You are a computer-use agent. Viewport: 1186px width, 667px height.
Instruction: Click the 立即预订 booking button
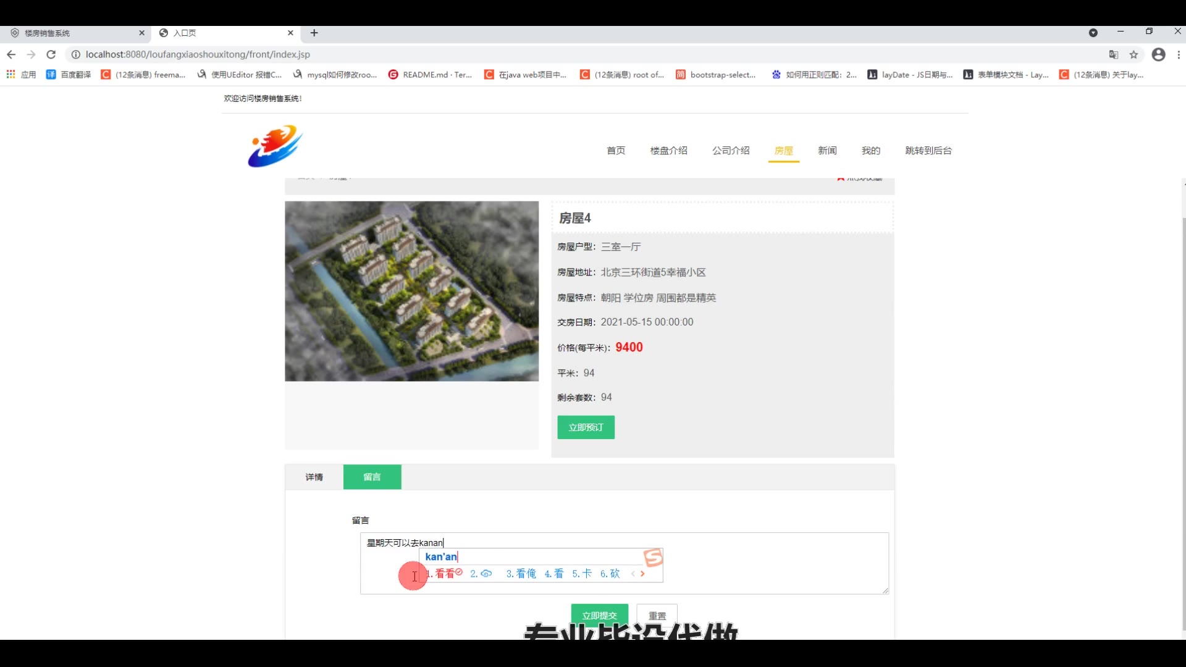[x=586, y=427]
